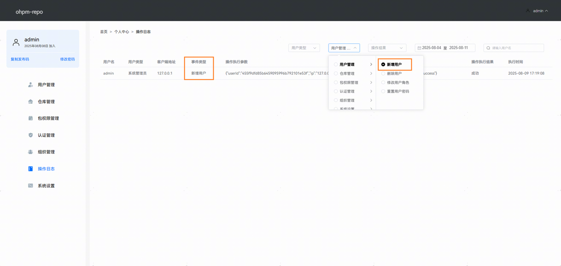Select the 重置用户密码 radio option
The image size is (561, 266).
coord(383,91)
